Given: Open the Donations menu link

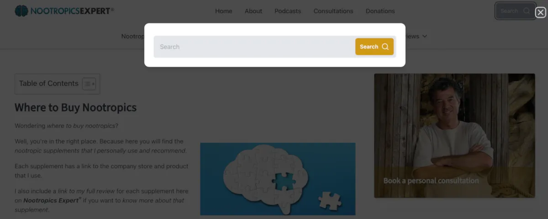Looking at the screenshot, I should (x=380, y=11).
